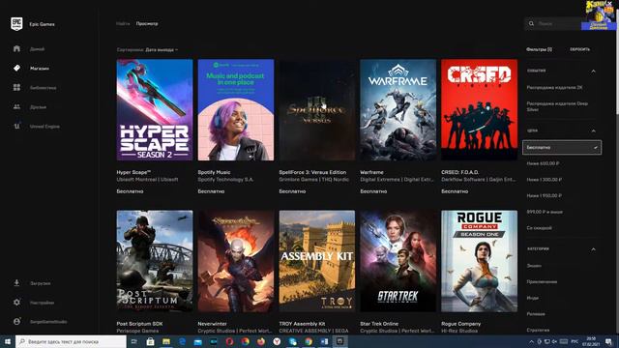The image size is (619, 348).
Task: Open the Hyper Scape Season 2 cover
Action: [x=155, y=109]
